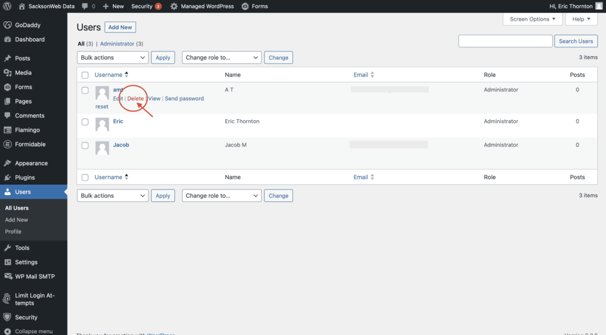
Task: Filter list by Administrator role
Action: [117, 44]
